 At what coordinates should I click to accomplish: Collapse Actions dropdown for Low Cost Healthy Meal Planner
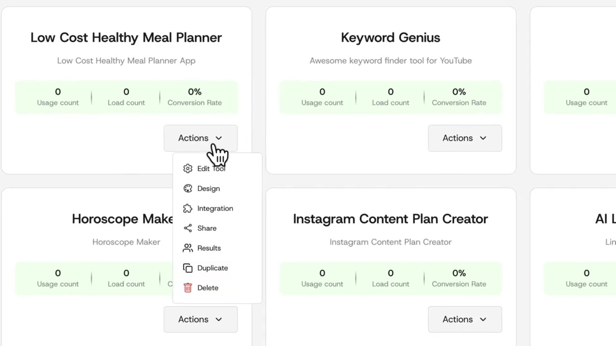click(x=200, y=138)
